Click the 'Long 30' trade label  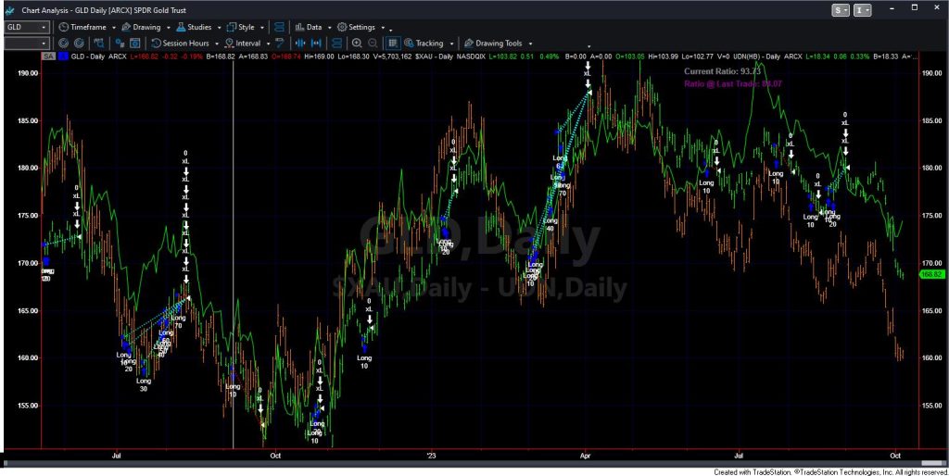tap(144, 384)
